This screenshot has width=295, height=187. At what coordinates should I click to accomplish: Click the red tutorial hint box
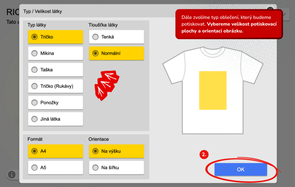(x=229, y=24)
